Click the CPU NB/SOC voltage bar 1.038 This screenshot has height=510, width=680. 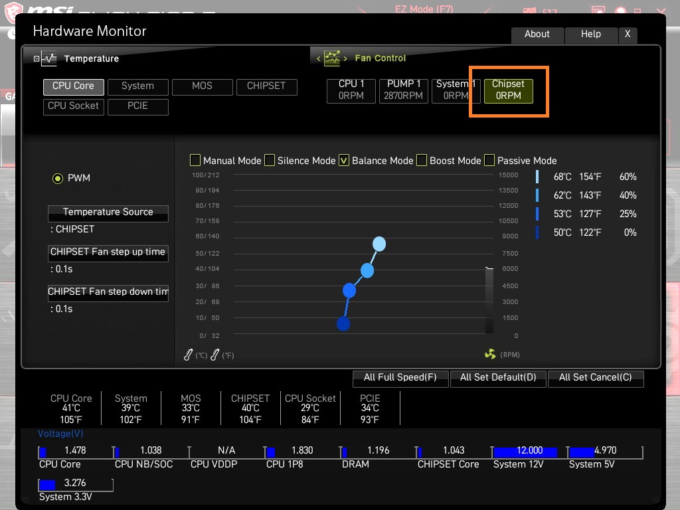coord(151,452)
